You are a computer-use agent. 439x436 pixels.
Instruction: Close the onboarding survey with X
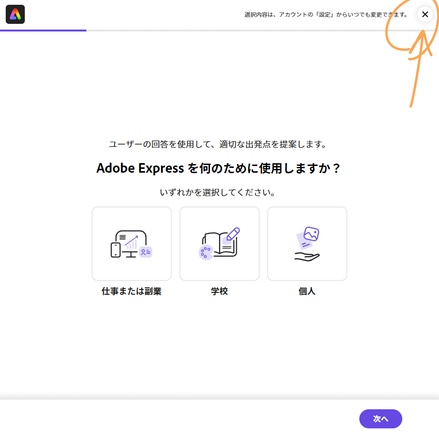coord(425,14)
